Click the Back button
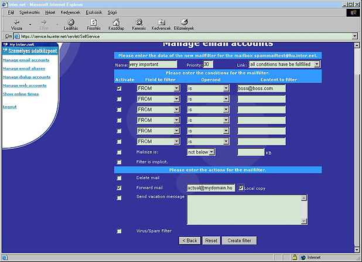This screenshot has width=362, height=262. 190,240
